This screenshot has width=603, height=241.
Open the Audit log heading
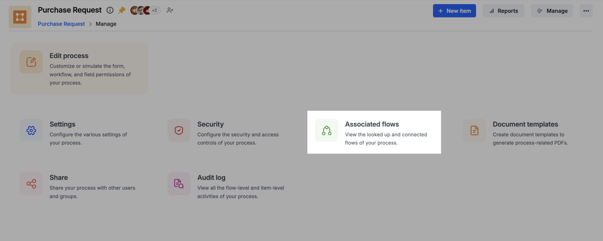pos(211,177)
